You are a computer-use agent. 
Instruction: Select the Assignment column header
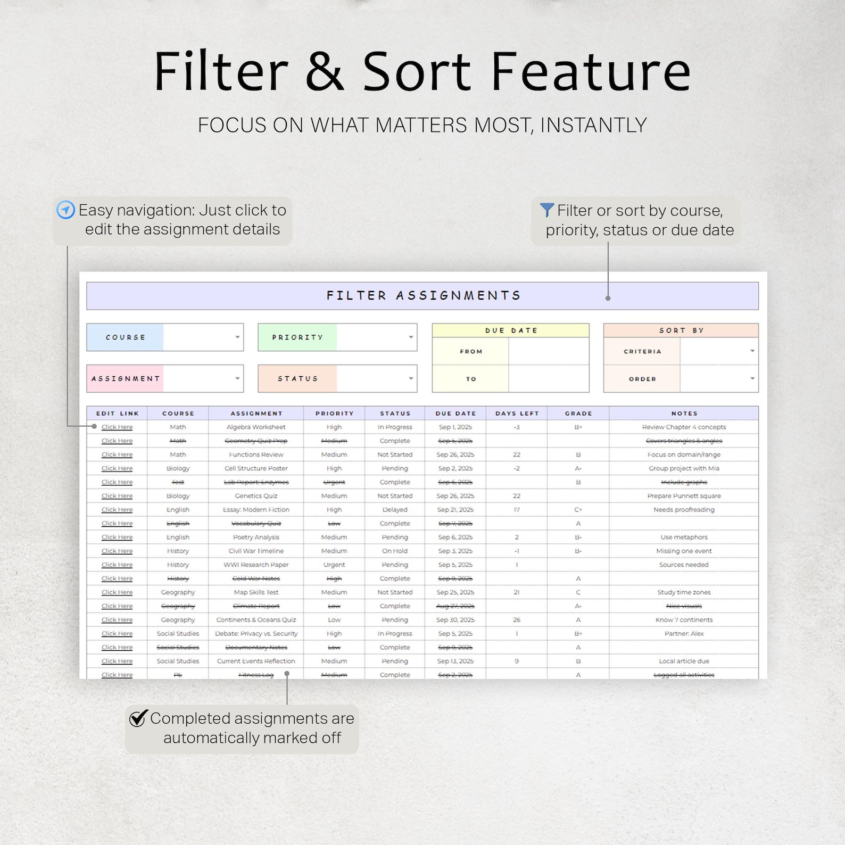tap(256, 413)
